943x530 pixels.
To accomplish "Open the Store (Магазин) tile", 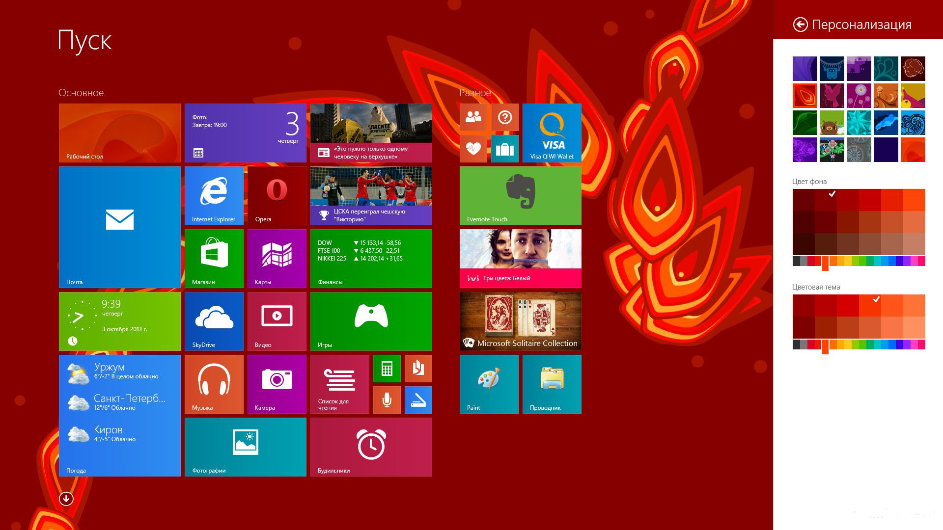I will (x=214, y=258).
